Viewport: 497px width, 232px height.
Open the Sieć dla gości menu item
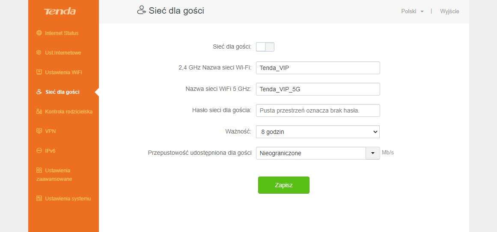tap(62, 92)
